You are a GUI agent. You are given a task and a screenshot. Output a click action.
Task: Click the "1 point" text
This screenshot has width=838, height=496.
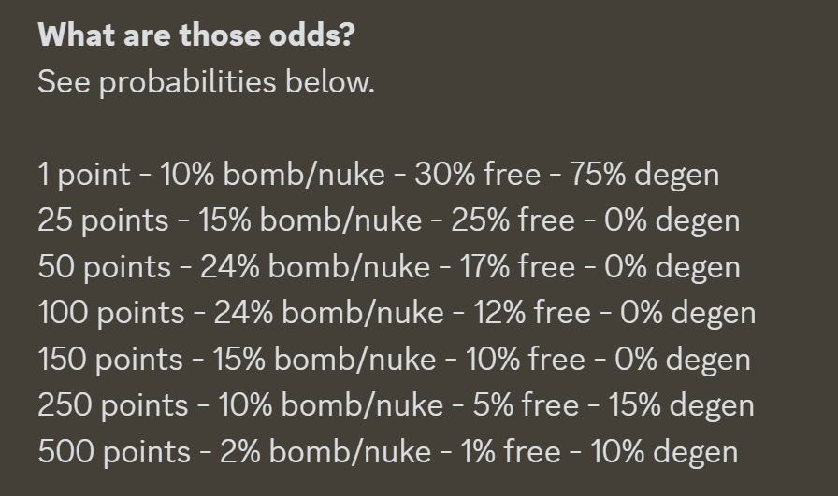pos(84,175)
